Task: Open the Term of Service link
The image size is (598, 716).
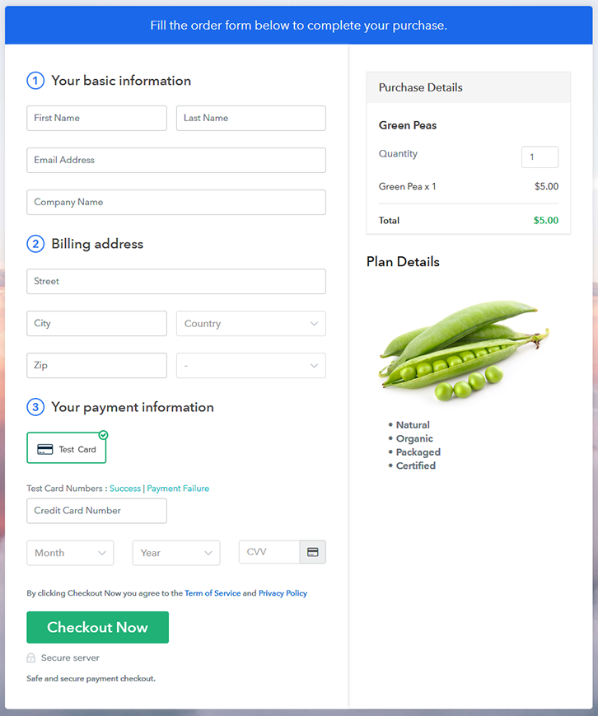Action: point(213,593)
